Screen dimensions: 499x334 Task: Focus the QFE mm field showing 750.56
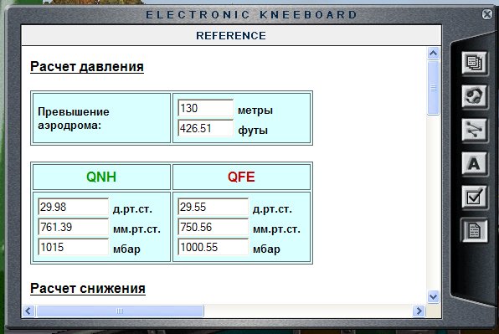[x=213, y=227]
